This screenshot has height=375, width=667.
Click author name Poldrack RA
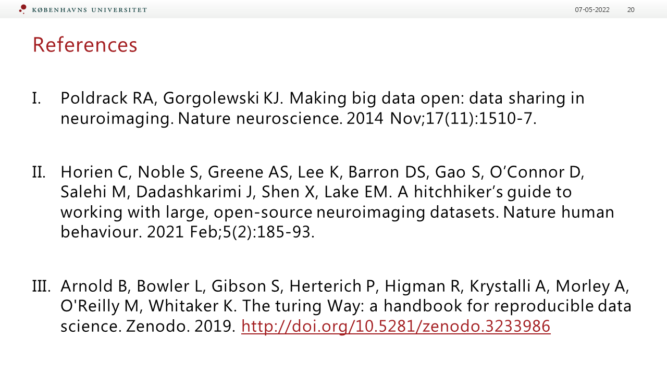[x=108, y=98]
